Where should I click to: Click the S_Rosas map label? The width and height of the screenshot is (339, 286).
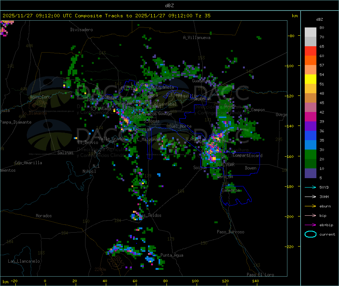pyautogui.click(x=151, y=121)
